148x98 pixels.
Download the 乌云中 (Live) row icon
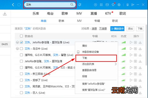(x=140, y=49)
